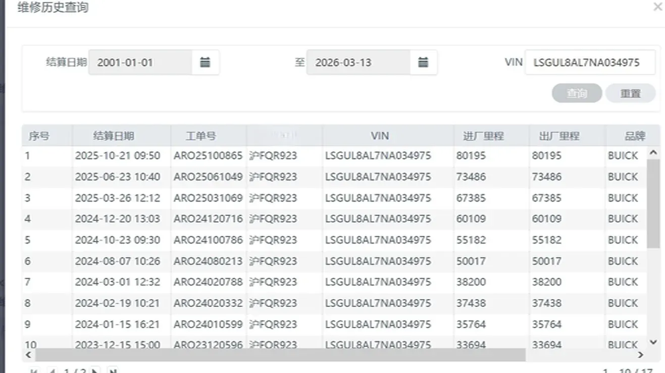Click the start date field 2001-01-01

[140, 63]
